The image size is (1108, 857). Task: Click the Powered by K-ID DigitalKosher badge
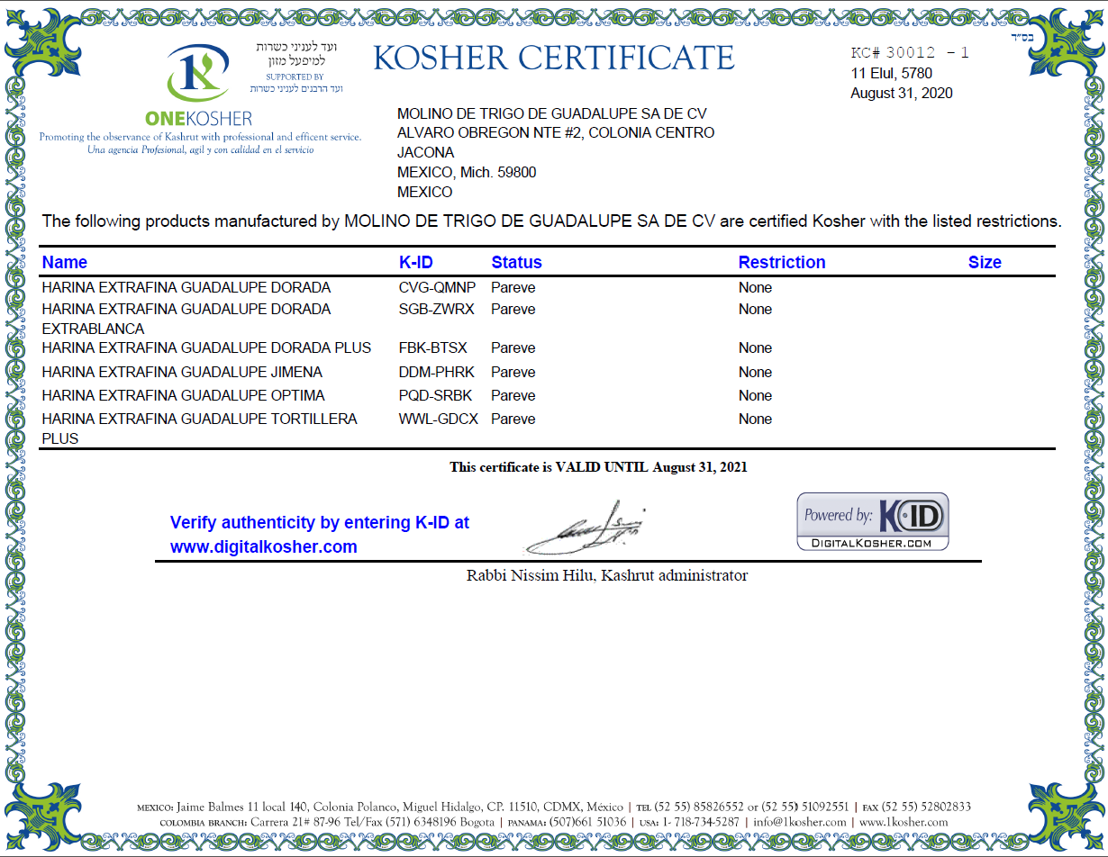pyautogui.click(x=873, y=522)
